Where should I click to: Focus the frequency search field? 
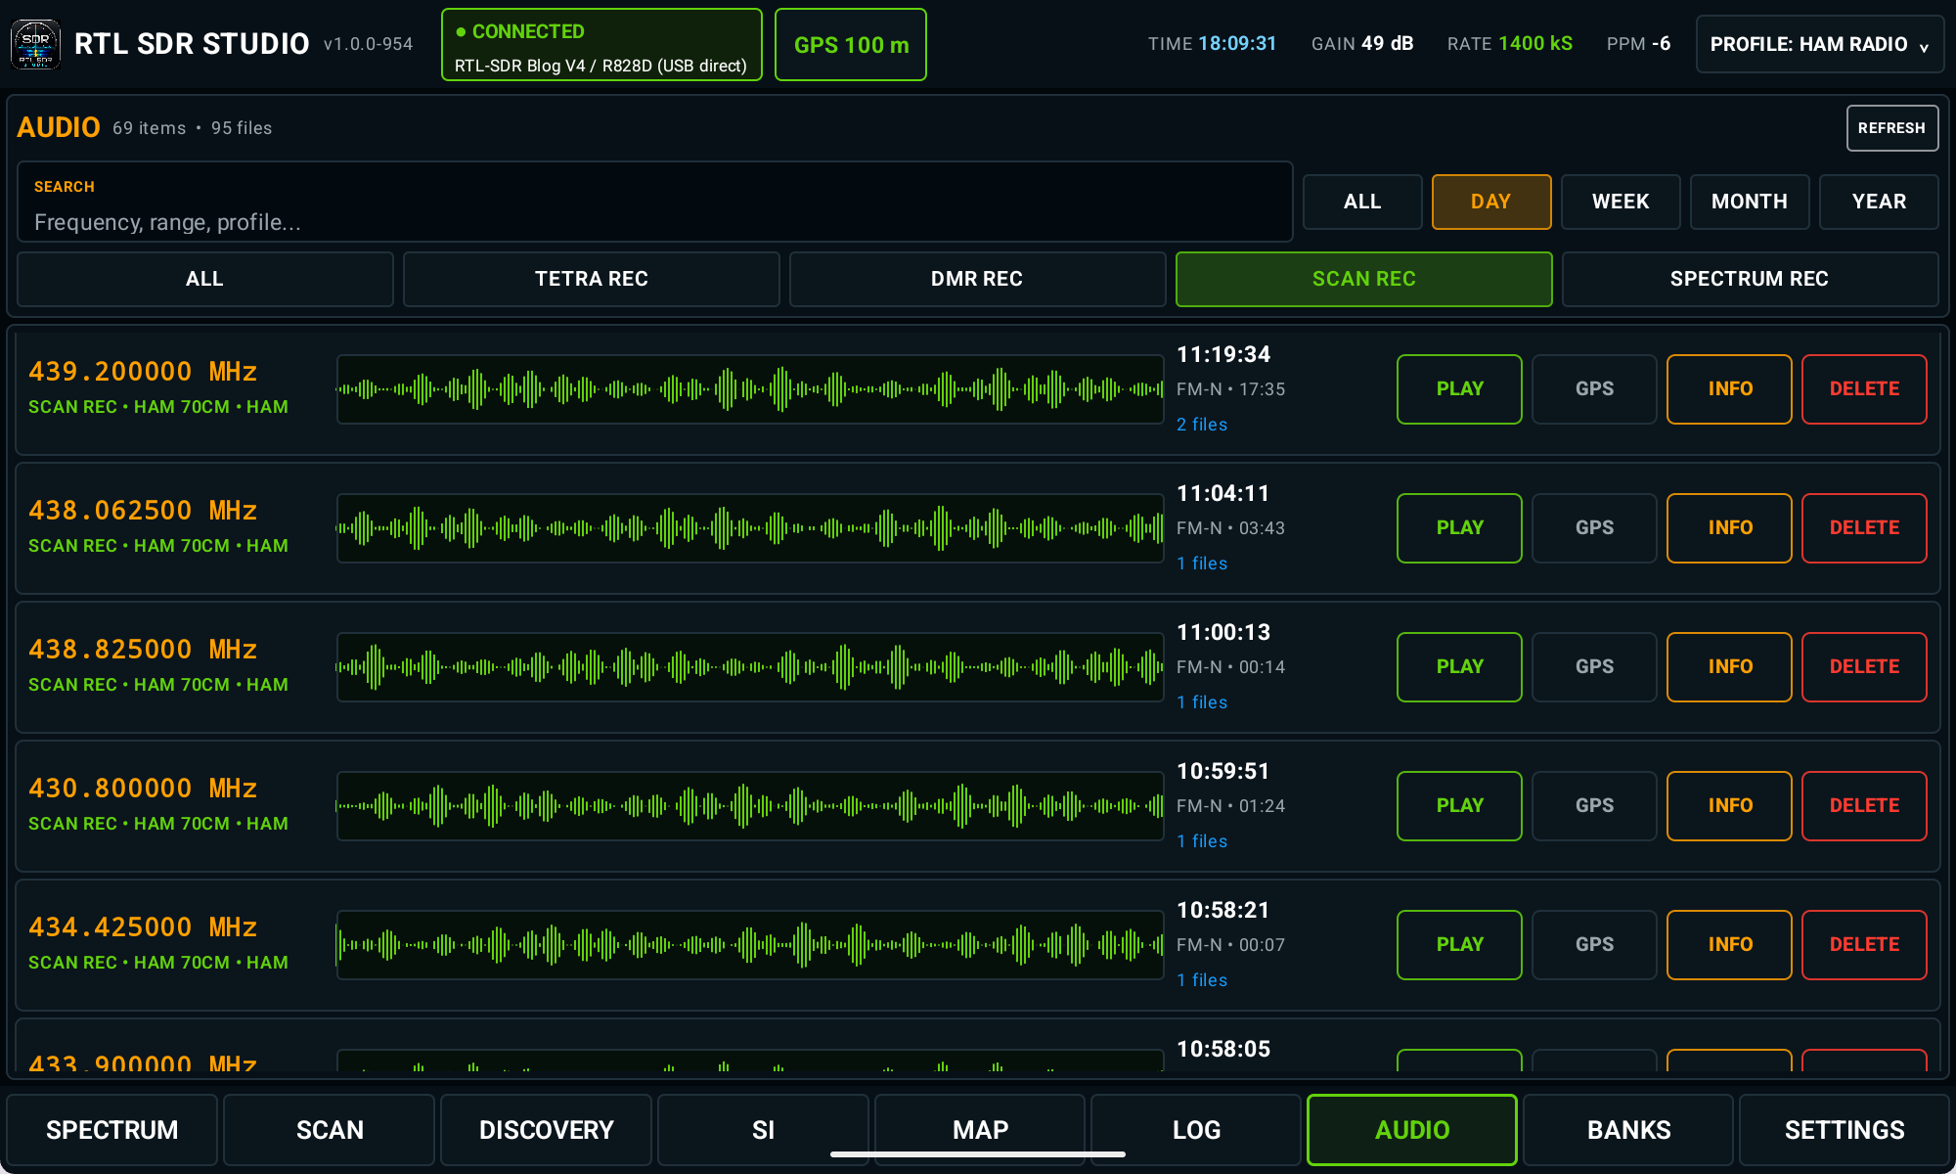tap(655, 203)
